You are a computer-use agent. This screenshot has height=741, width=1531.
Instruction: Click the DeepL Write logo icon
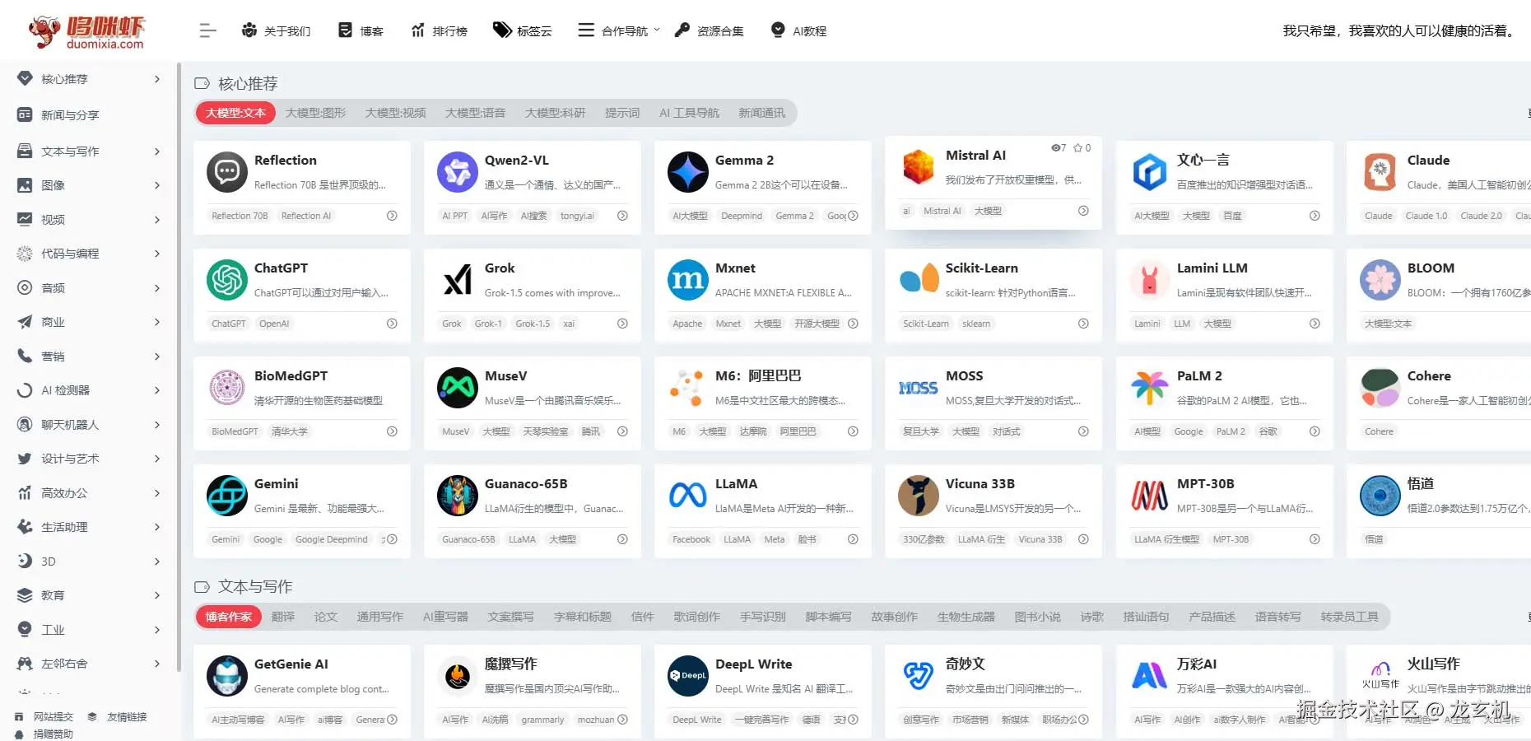tap(688, 676)
